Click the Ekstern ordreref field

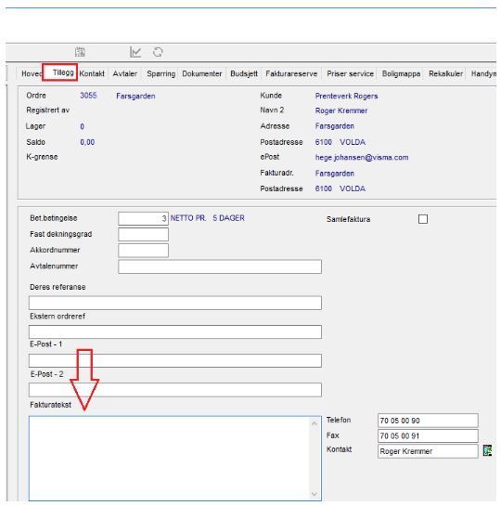point(175,332)
